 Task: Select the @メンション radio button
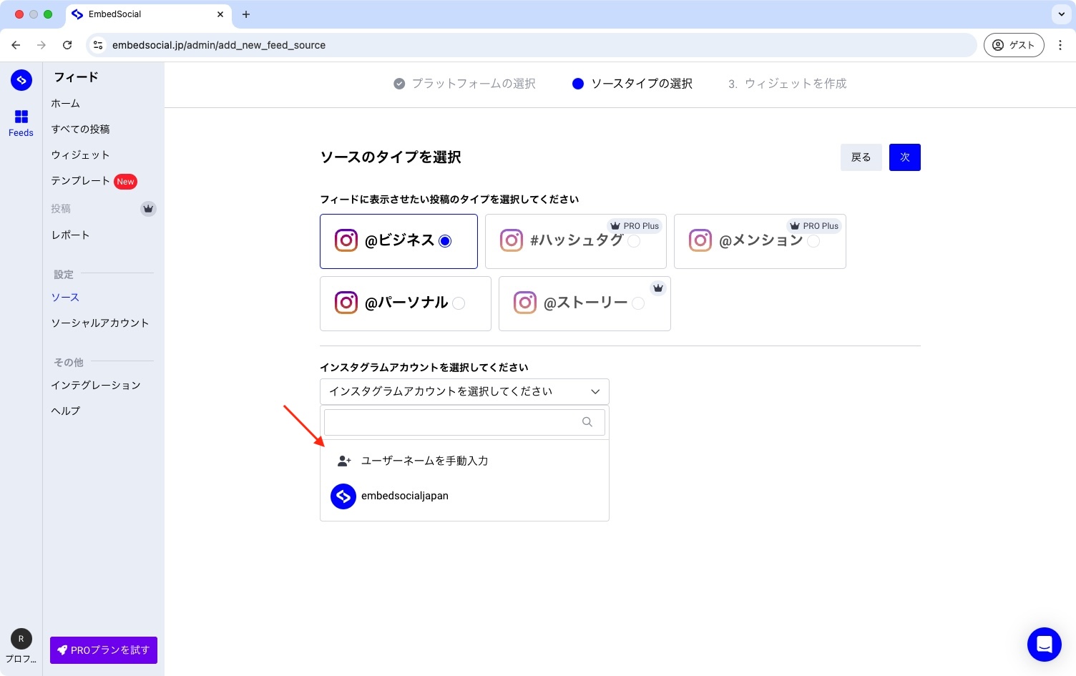(x=813, y=241)
